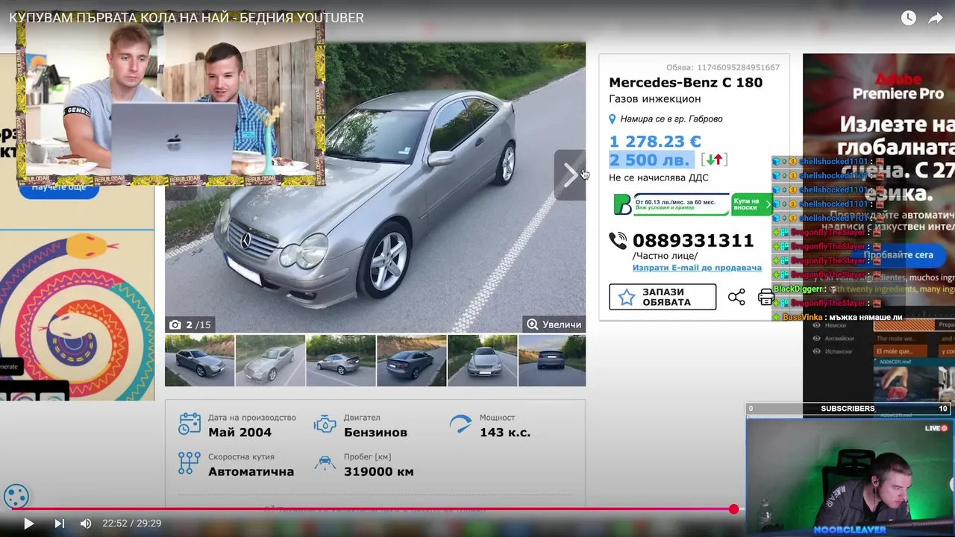
Task: Select the fifth front-view car thumbnail
Action: (483, 360)
